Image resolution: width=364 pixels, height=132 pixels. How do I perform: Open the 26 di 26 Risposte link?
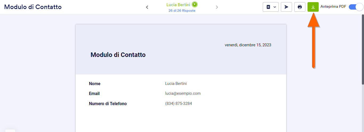coord(182,11)
